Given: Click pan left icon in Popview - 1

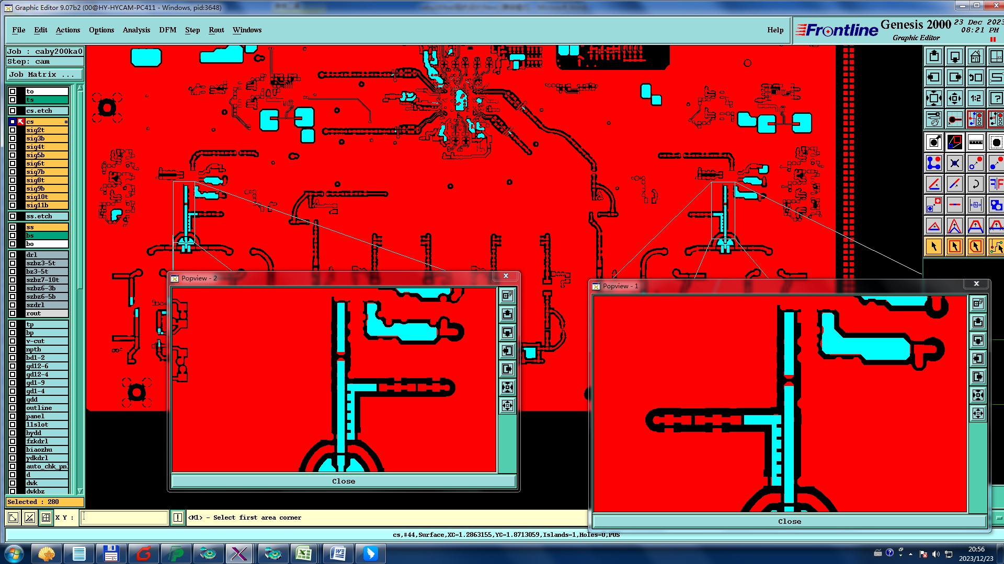Looking at the screenshot, I should coord(978,359).
